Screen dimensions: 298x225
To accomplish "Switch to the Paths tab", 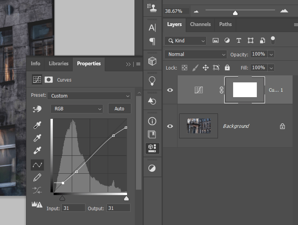I will [225, 24].
